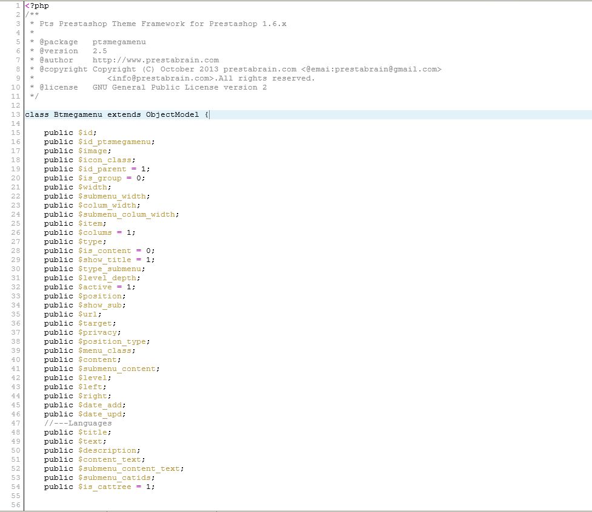Click the 'public $id;' declaration
This screenshot has height=512, width=592.
click(70, 133)
